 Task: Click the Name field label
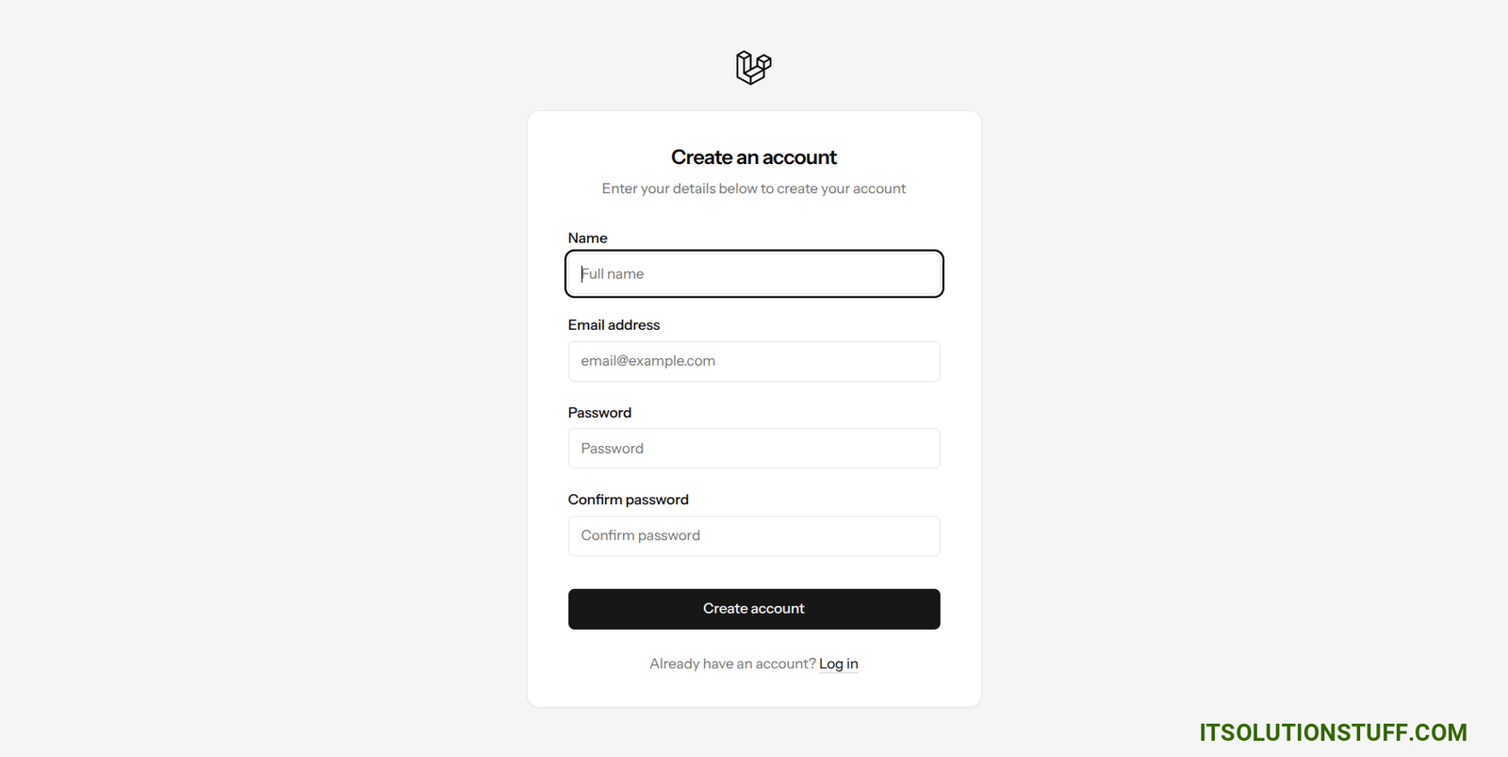pyautogui.click(x=587, y=239)
